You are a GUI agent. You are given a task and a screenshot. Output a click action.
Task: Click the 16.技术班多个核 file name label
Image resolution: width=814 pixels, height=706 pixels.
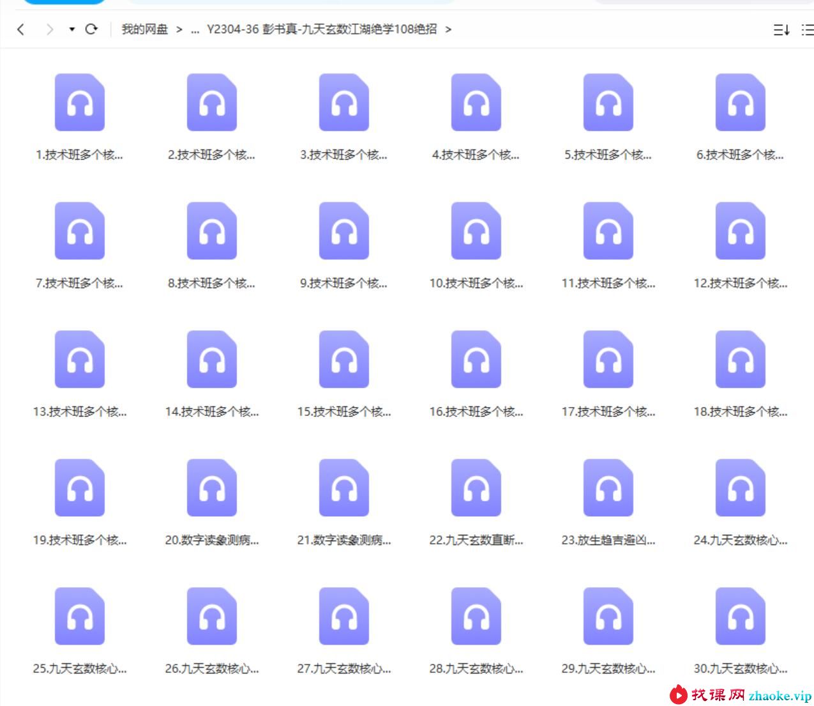pyautogui.click(x=476, y=412)
